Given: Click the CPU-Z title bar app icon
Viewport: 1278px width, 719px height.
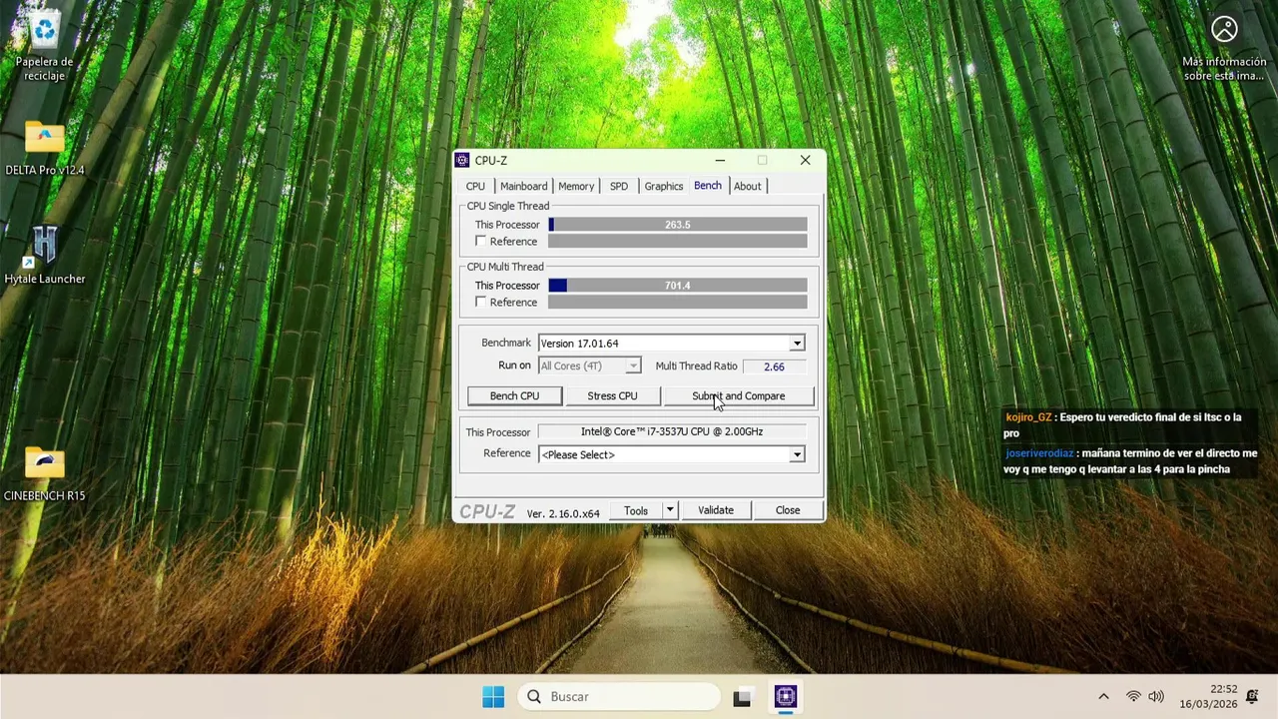Looking at the screenshot, I should (x=462, y=160).
